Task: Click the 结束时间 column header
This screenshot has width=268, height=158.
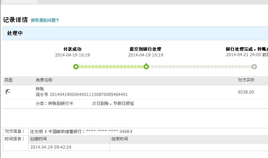Action: 120,139
